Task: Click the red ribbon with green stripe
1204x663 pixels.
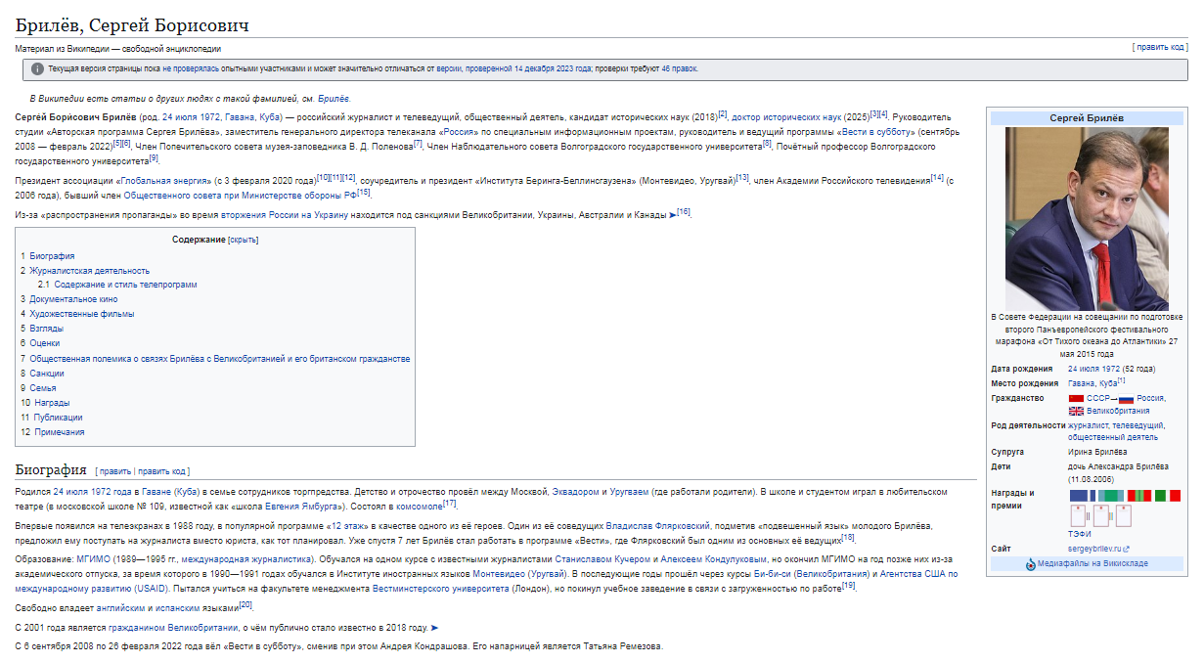Action: 1138,496
